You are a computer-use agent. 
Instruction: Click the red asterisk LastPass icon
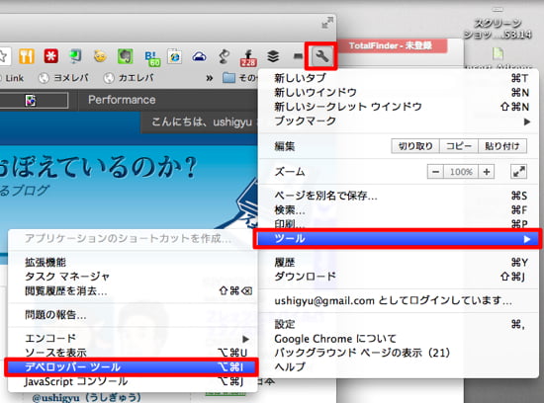[51, 56]
